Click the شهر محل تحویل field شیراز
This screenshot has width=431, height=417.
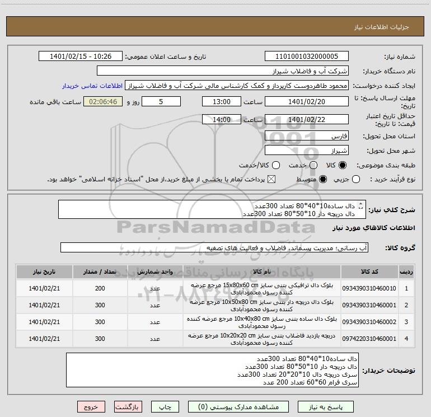click(x=307, y=150)
